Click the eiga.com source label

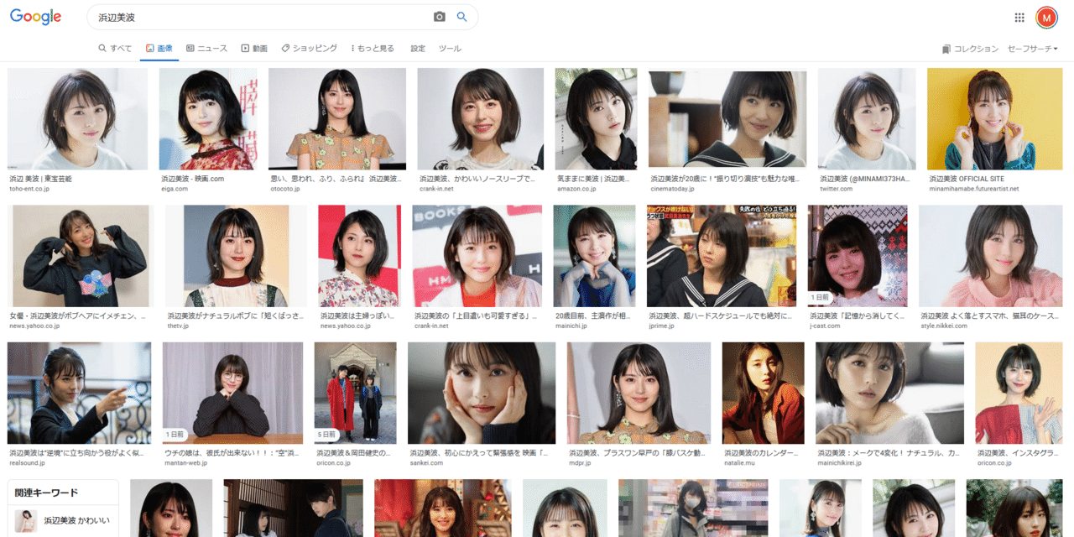(175, 189)
